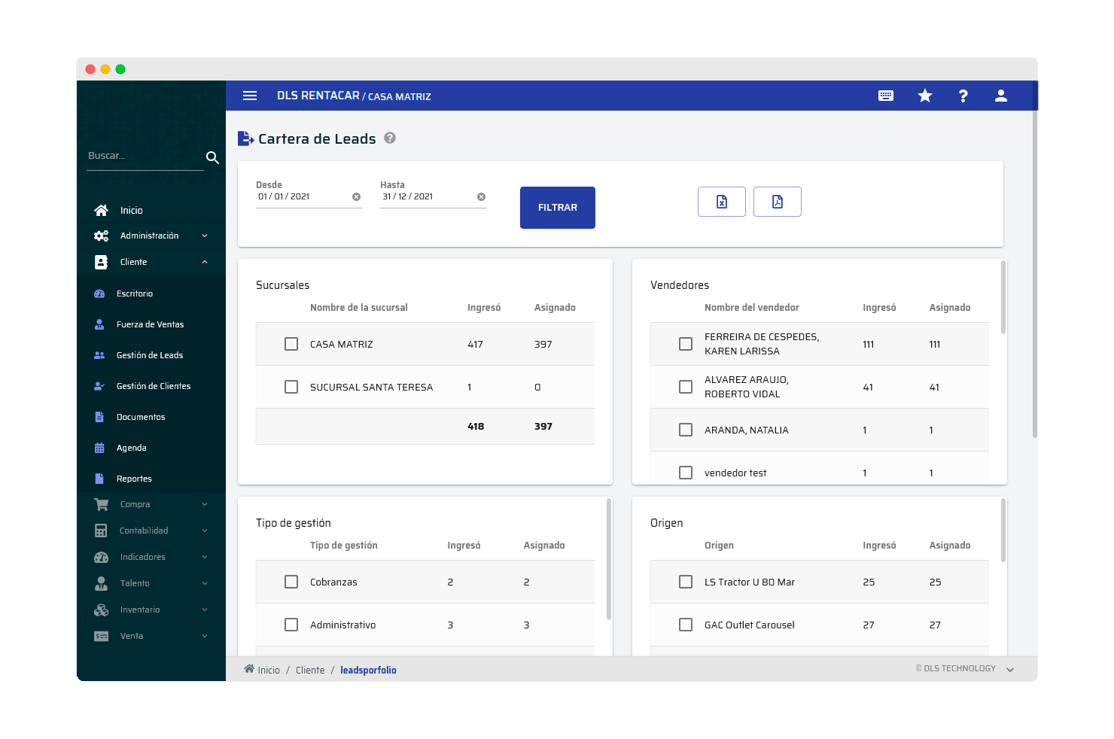
Task: Click the Contabilidad calculator icon
Action: click(x=101, y=531)
